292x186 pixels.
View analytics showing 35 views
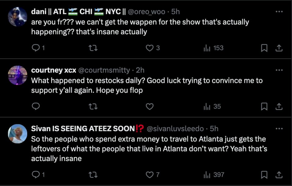[212, 106]
